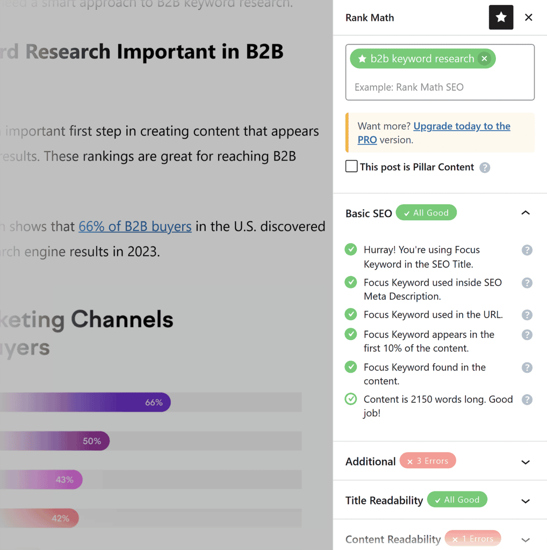The image size is (547, 550).
Task: Remove the 'b2b keyword research' keyword tag
Action: [484, 59]
